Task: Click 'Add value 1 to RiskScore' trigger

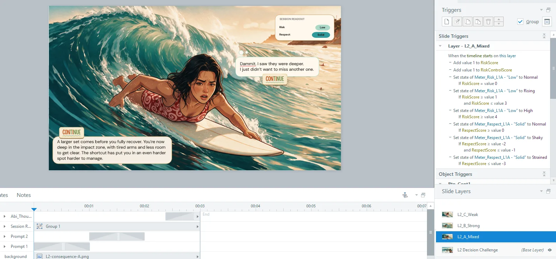Action: click(x=476, y=63)
